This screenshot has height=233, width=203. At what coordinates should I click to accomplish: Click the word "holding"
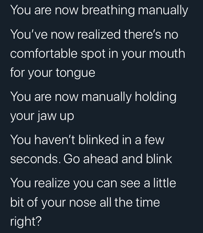[156, 97]
